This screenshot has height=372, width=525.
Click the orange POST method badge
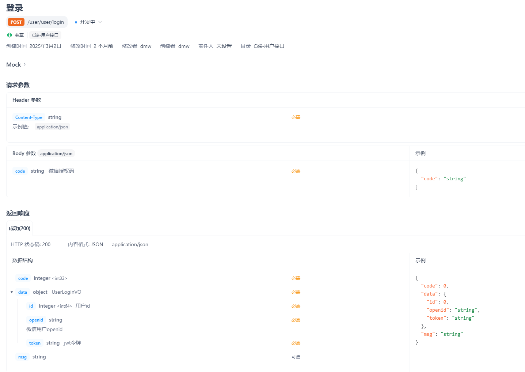[x=16, y=22]
